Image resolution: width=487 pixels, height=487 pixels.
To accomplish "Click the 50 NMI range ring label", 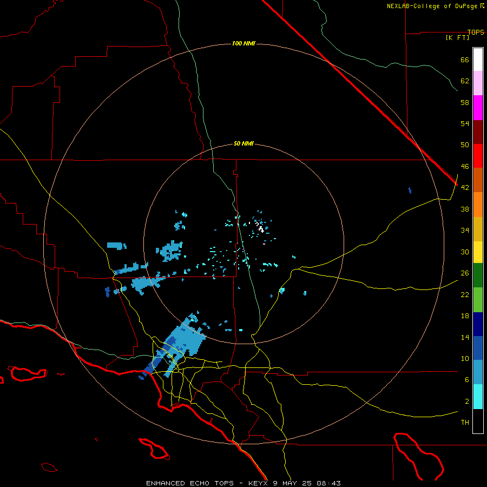I will click(243, 143).
